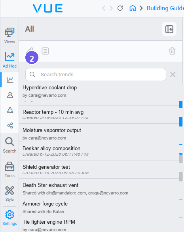Select the user trends filter icon
The image size is (184, 232).
[10, 95]
